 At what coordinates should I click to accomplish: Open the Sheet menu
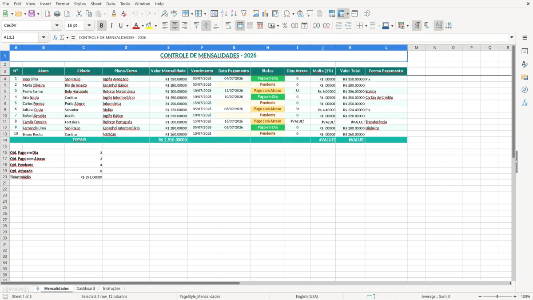(96, 4)
